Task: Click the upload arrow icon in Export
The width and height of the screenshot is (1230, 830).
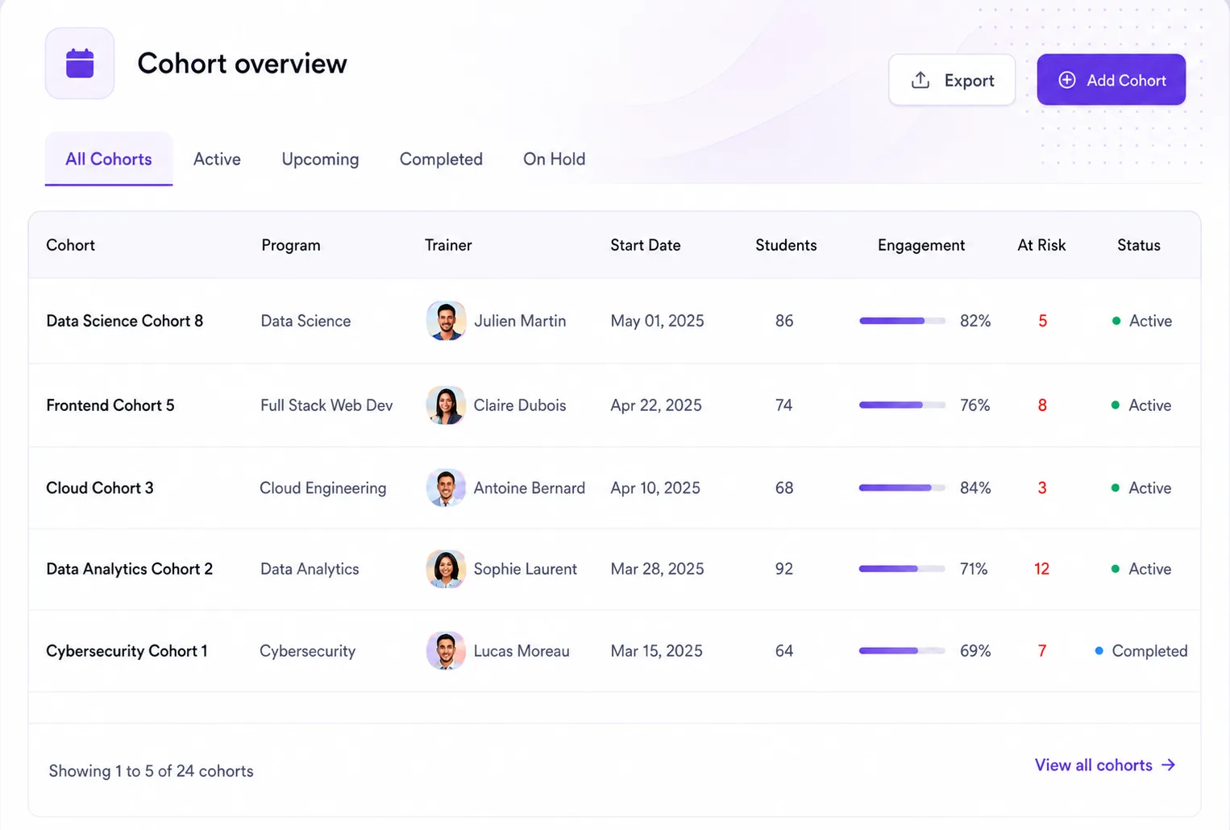Action: coord(920,80)
